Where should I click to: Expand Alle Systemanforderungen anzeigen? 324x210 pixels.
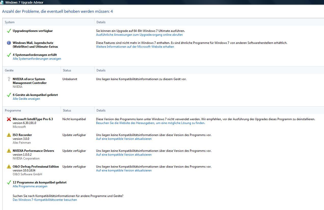[37, 59]
